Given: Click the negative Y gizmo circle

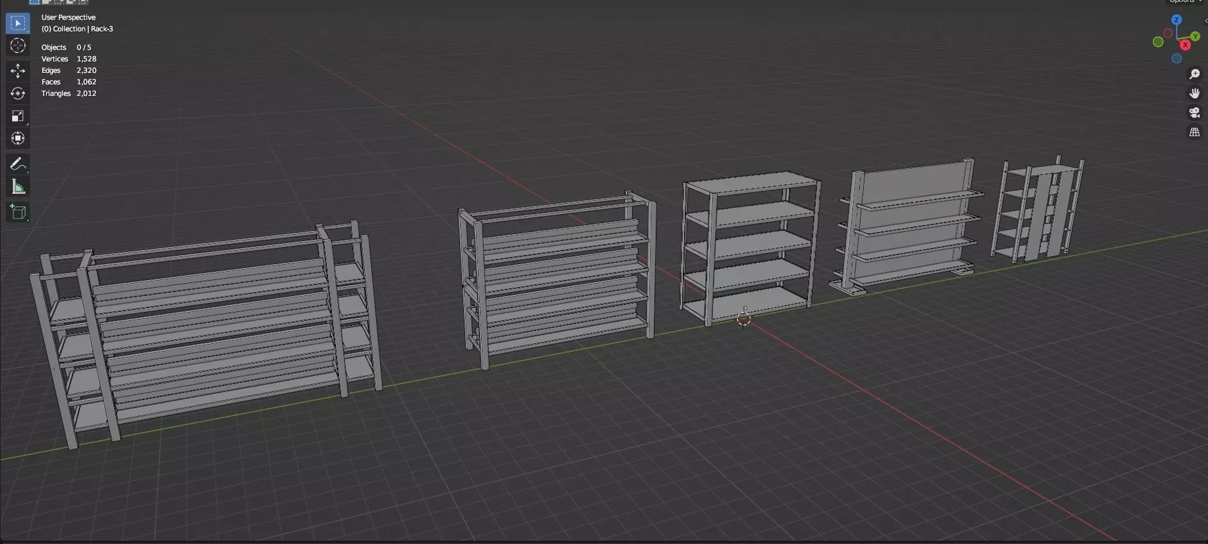Looking at the screenshot, I should click(x=1158, y=42).
